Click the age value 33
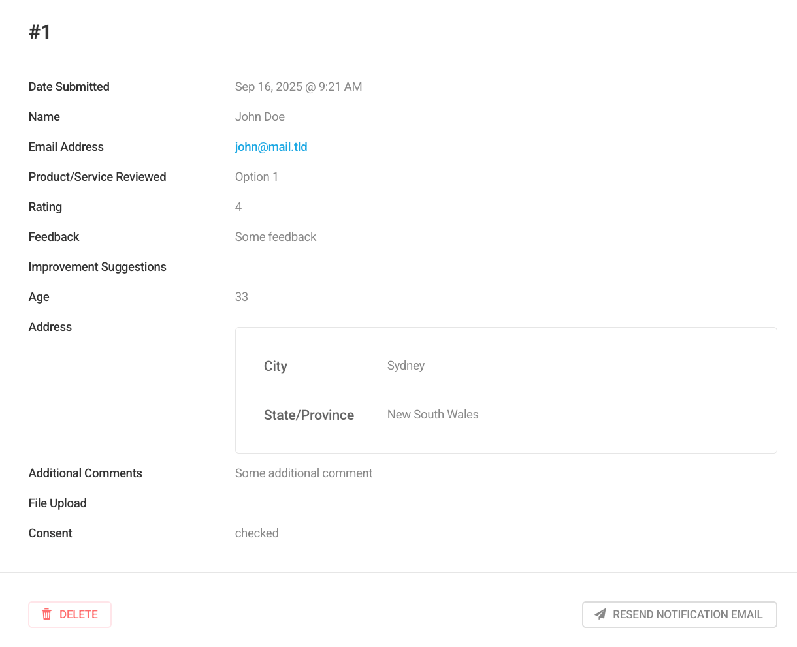 click(241, 297)
